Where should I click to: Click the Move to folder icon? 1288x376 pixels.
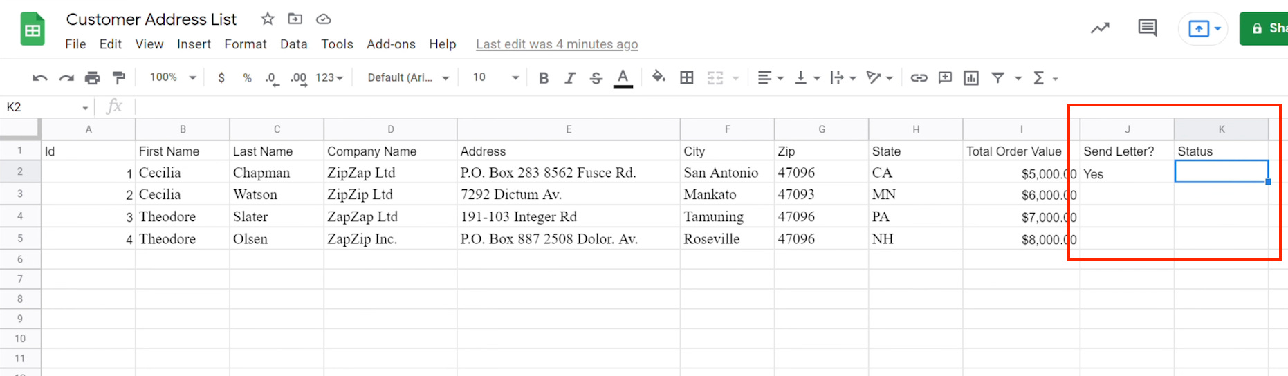coord(295,19)
